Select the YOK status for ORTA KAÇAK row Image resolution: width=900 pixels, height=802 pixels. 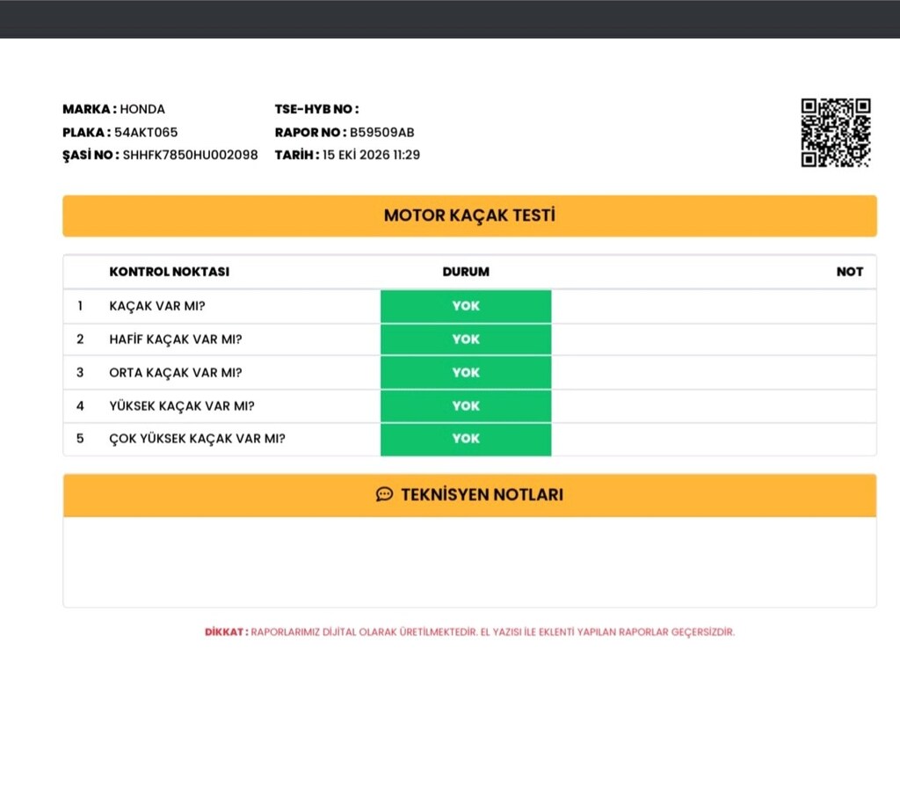466,373
